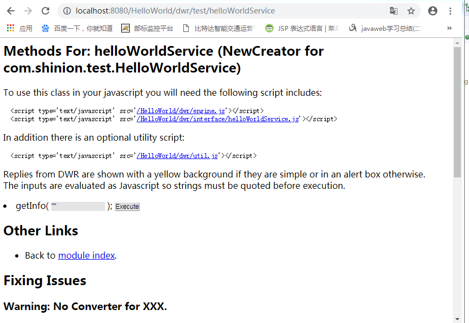Open the /HelloWorld/dwr/engine.js link
Screen dimensions: 469x323
coord(181,111)
